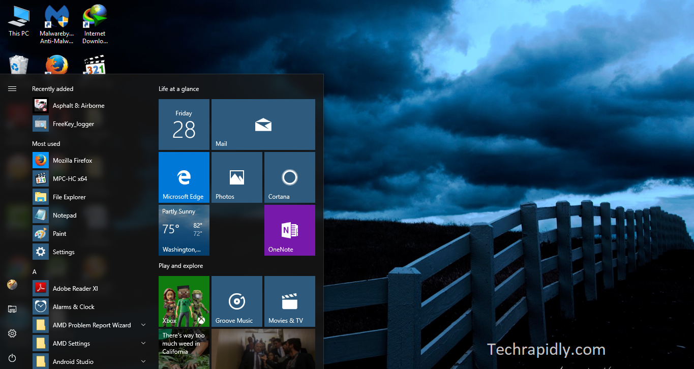Open the Power button in Start
This screenshot has height=369, width=694.
(x=12, y=358)
